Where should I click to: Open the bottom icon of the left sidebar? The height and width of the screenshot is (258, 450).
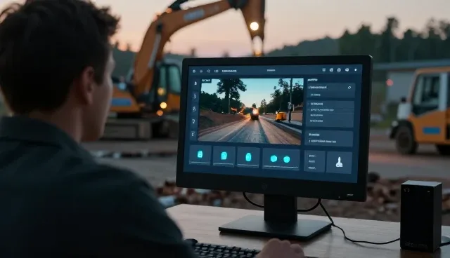pyautogui.click(x=193, y=134)
